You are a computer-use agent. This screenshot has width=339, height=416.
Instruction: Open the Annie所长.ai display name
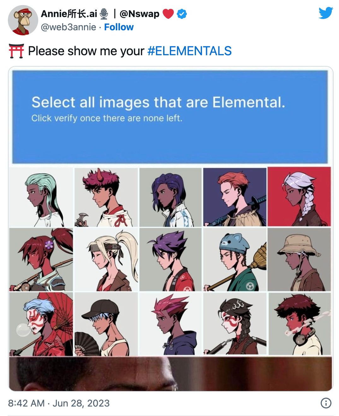tap(69, 14)
